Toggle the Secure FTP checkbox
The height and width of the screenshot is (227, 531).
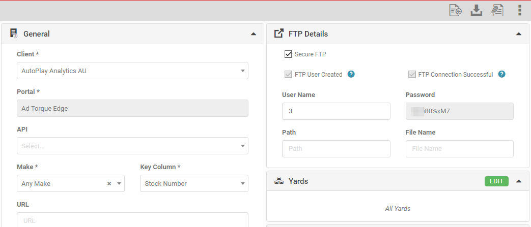(x=288, y=54)
